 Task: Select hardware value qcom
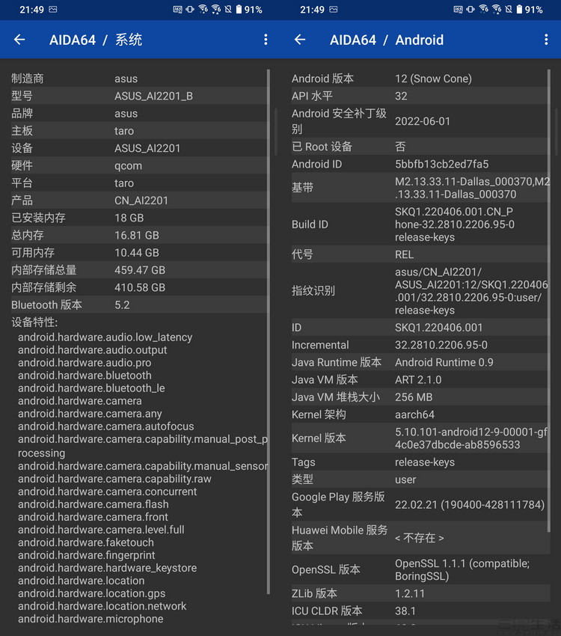pyautogui.click(x=128, y=165)
